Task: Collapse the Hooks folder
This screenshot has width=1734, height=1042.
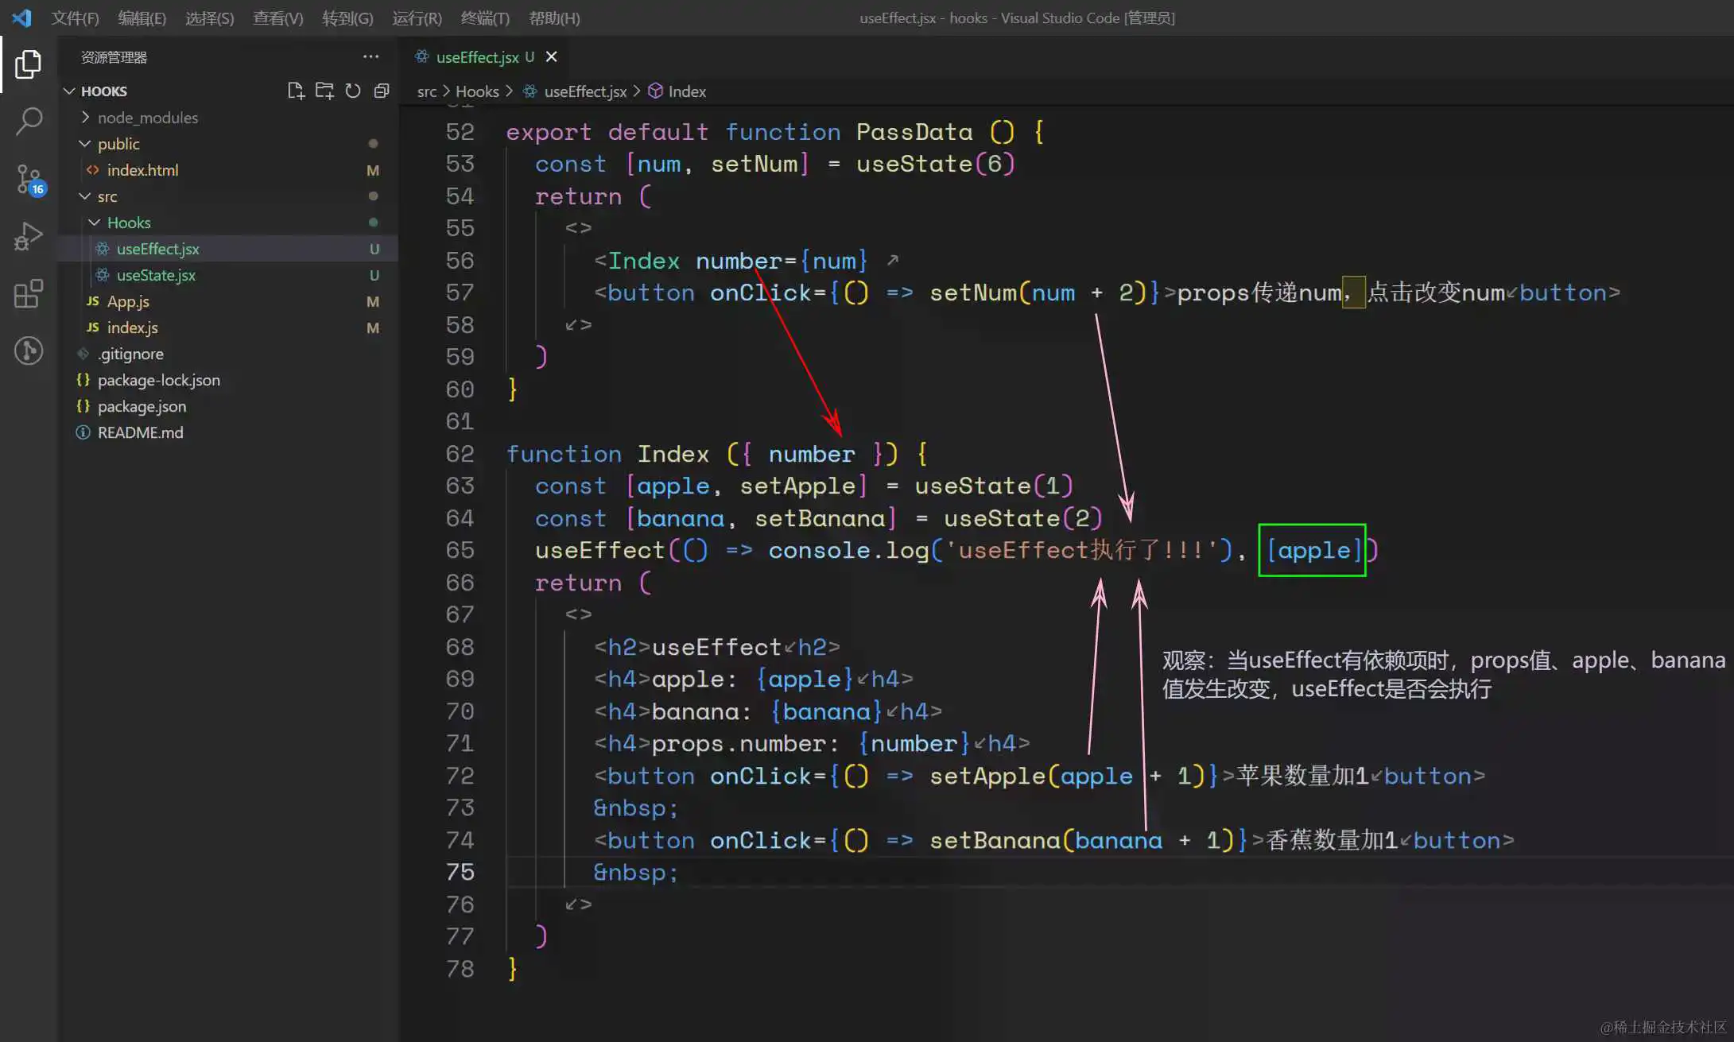Action: (x=95, y=222)
